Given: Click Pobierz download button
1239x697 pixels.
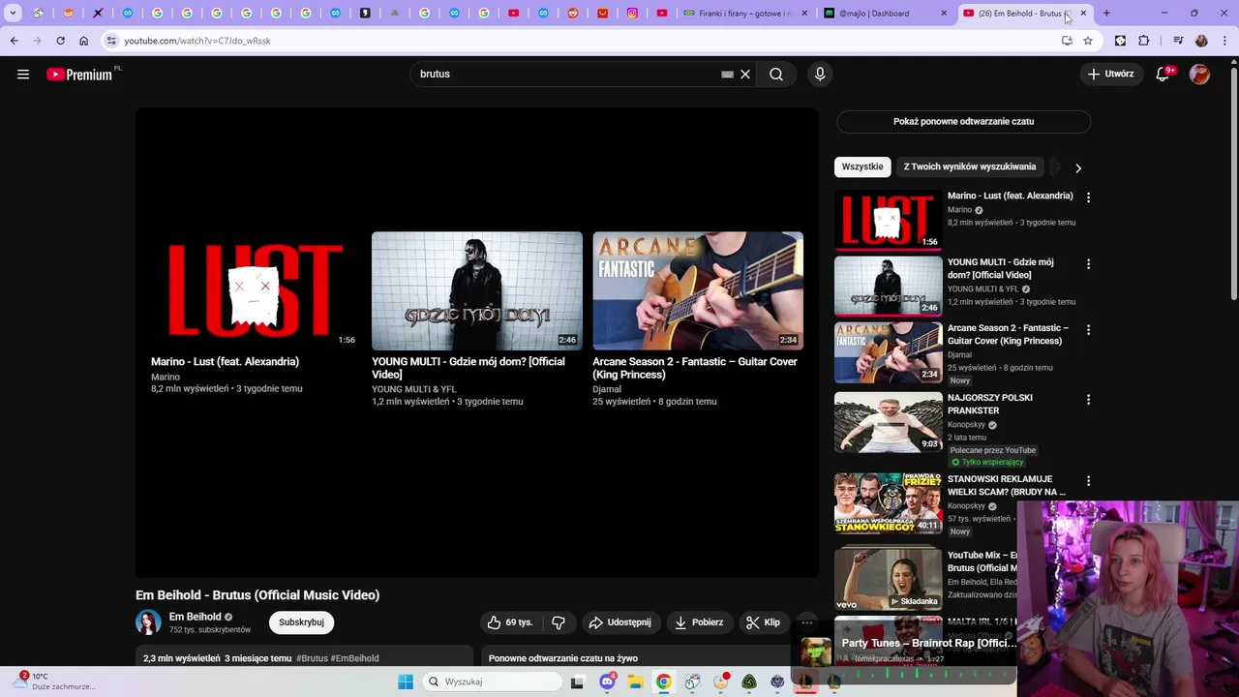Looking at the screenshot, I should [699, 622].
